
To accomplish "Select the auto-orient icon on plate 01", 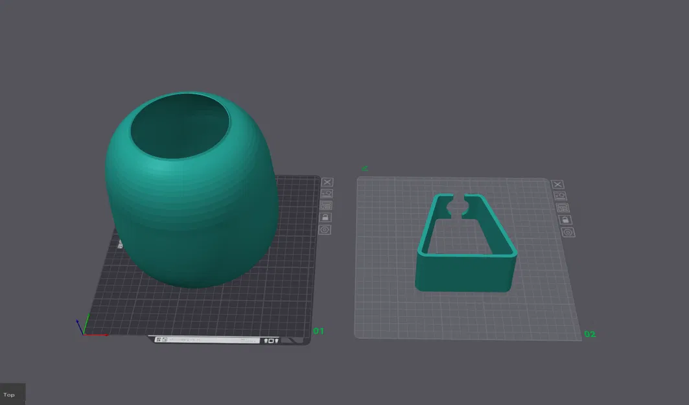I will point(327,193).
